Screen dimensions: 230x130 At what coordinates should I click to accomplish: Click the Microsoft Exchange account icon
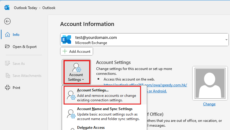66,40
